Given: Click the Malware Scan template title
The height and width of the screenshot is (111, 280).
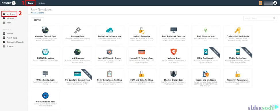Looking at the screenshot, I should 173,58.
